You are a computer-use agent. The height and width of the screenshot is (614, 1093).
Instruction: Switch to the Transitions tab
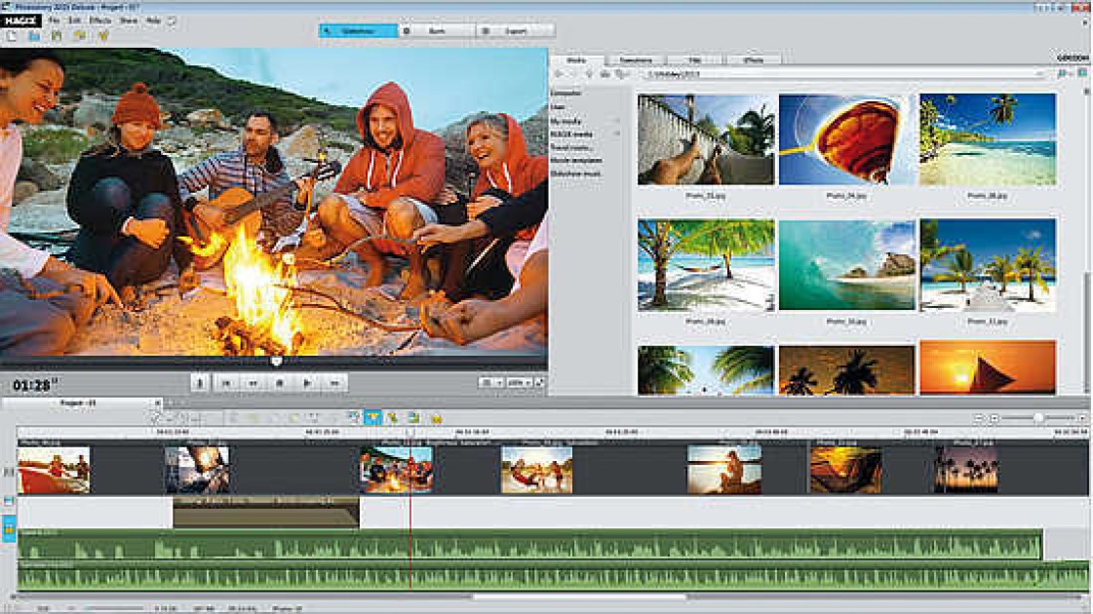(636, 60)
